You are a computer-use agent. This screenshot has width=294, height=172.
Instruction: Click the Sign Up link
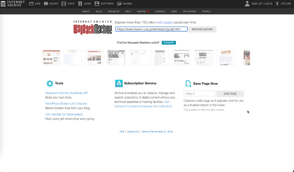[257, 4]
